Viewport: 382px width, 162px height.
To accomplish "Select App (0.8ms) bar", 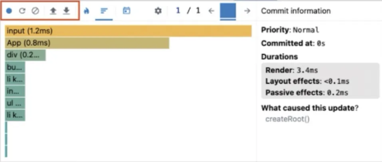I will pos(87,43).
